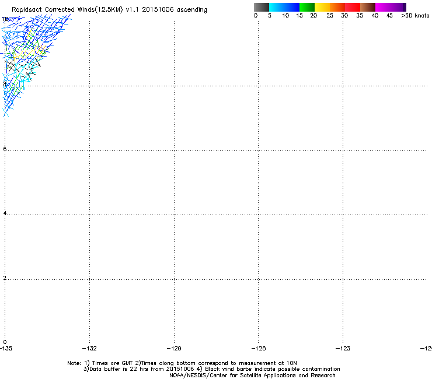Click the green 15-20 knots color segment
Screen dimensions: 432x379
click(307, 7)
